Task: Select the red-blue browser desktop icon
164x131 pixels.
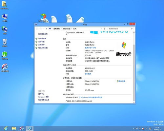Action: pos(5,68)
